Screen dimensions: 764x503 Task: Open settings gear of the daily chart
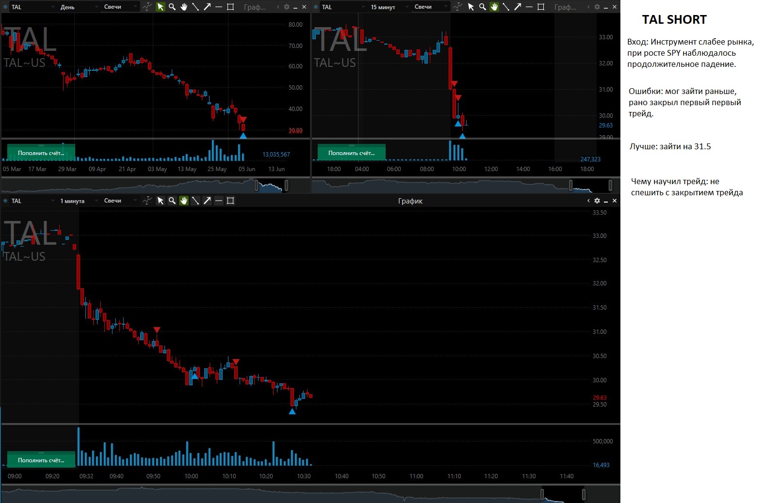click(287, 7)
